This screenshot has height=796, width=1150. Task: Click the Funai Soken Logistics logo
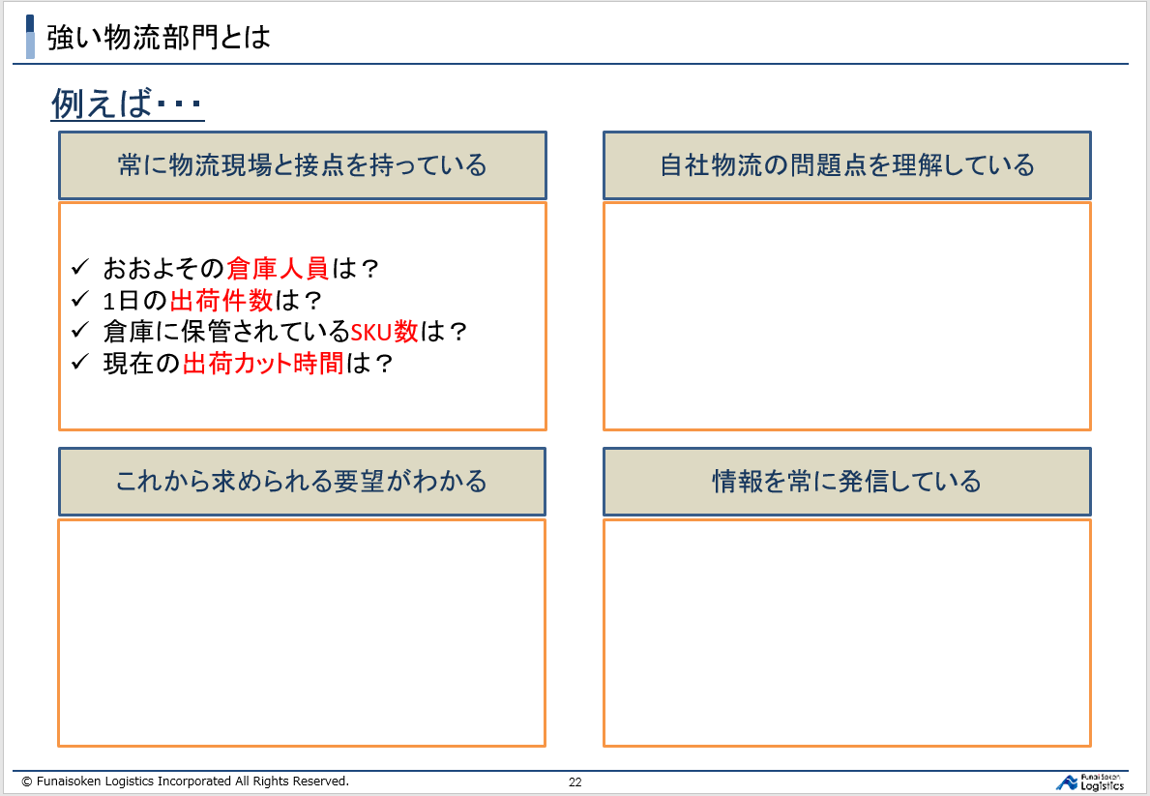click(1089, 781)
